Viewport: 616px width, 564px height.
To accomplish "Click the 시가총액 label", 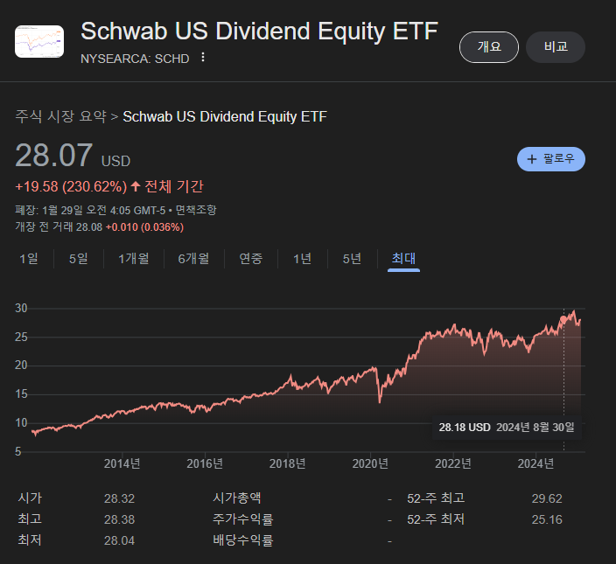I will point(237,498).
